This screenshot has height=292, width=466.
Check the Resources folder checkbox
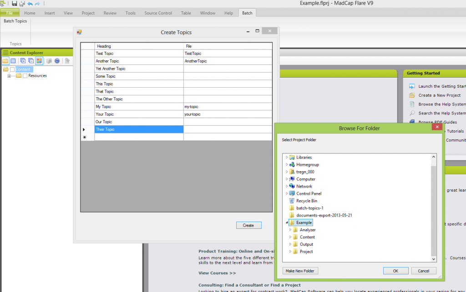coord(25,75)
